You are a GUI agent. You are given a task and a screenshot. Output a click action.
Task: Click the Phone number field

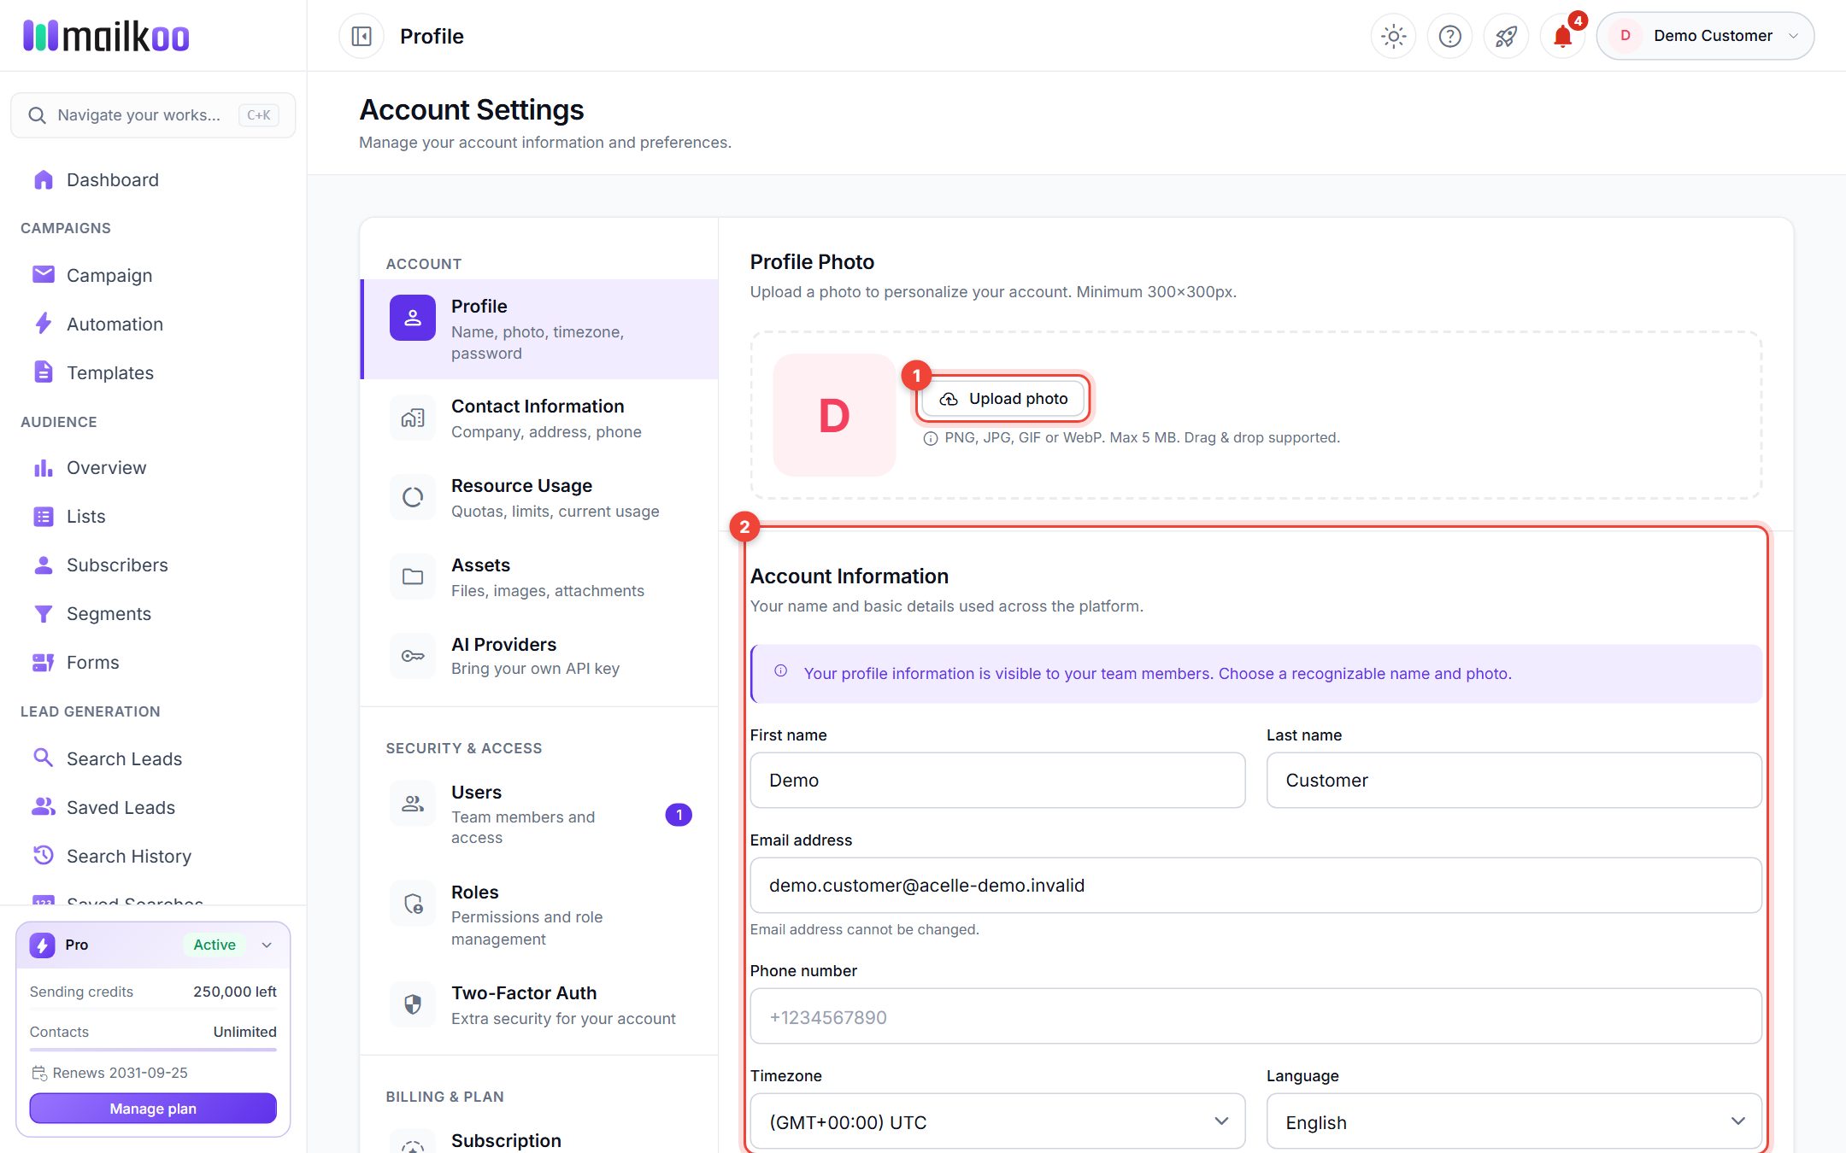coord(1255,1016)
